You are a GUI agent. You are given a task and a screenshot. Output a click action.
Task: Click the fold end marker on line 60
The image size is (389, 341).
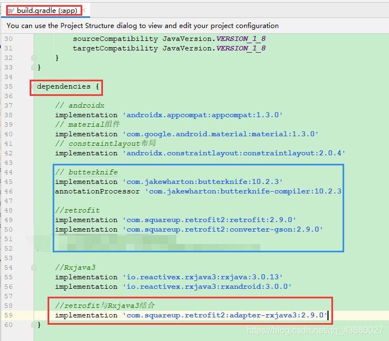(x=34, y=325)
